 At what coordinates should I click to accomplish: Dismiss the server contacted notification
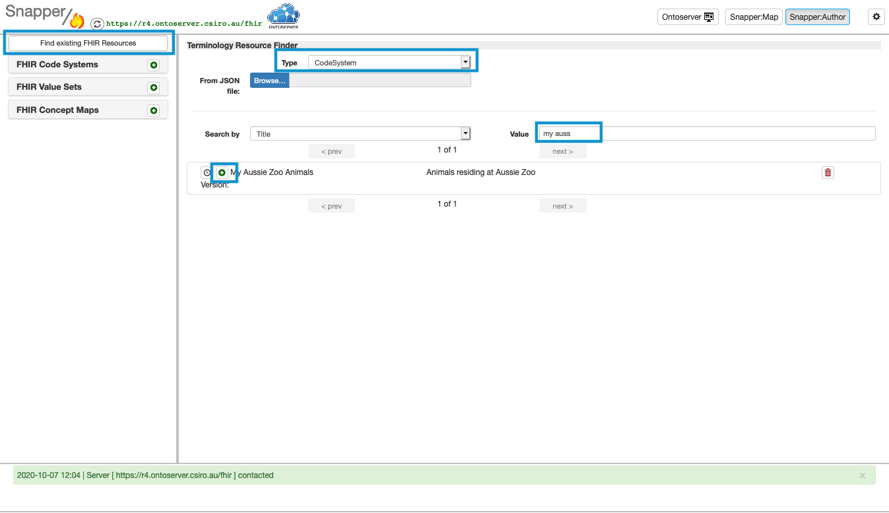pyautogui.click(x=862, y=475)
